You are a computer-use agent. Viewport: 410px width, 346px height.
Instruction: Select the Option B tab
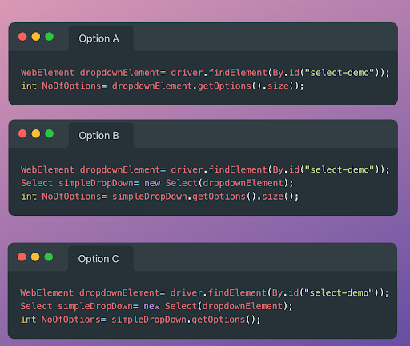[101, 135]
